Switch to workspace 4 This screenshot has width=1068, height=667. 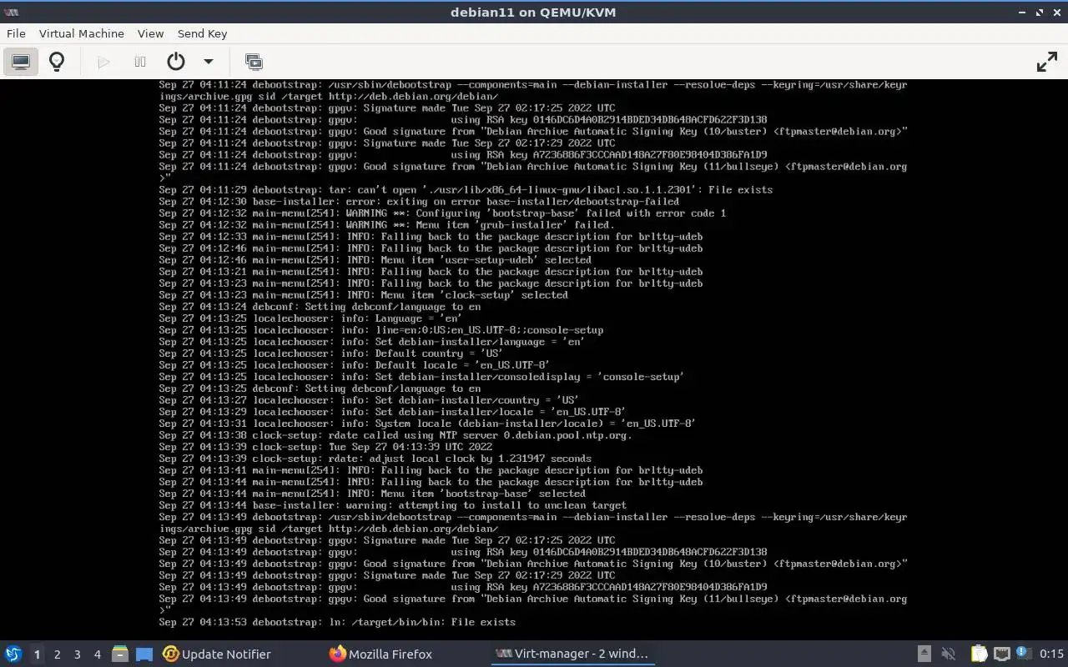pyautogui.click(x=97, y=654)
